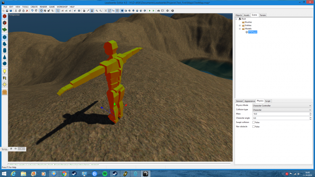Open Spotify from the taskbar
The height and width of the screenshot is (177, 315).
coord(105,174)
